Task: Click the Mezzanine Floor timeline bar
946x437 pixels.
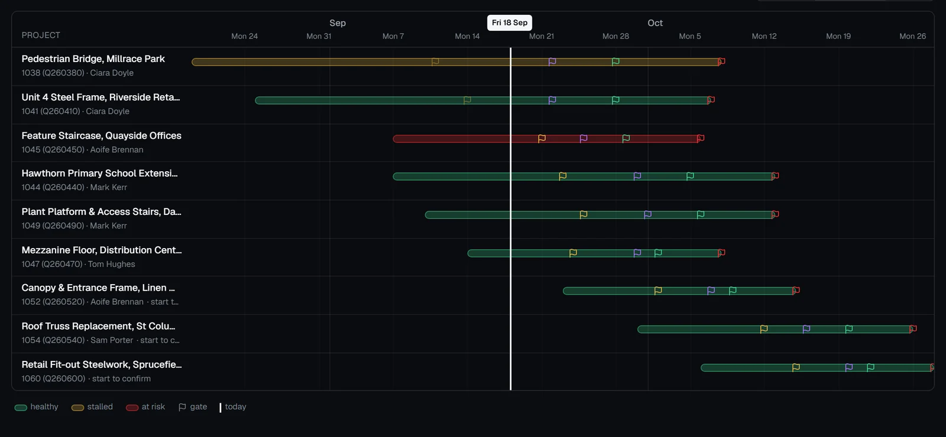Action: coord(594,253)
